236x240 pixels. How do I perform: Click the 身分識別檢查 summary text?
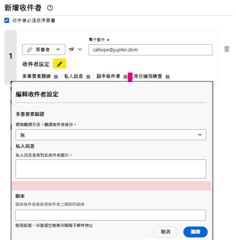pos(148,76)
